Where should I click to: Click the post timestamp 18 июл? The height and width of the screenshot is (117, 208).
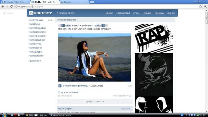pyautogui.click(x=65, y=96)
